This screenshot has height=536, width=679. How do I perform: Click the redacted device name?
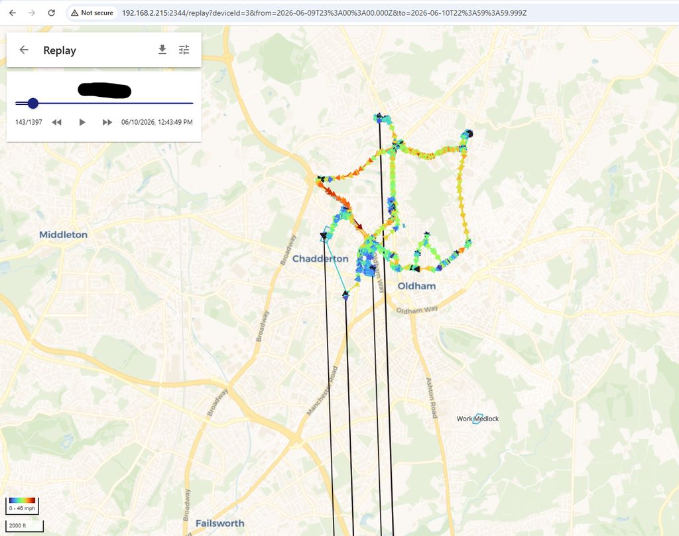104,90
